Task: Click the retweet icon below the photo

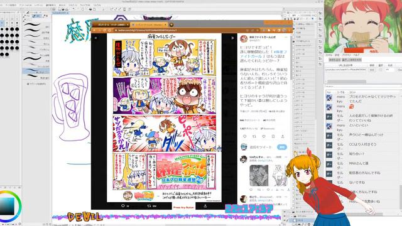Action: [149, 206]
